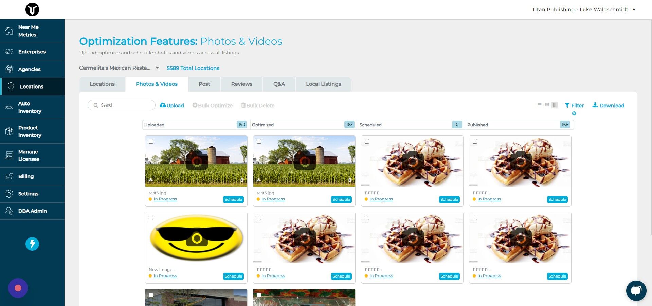Screen dimensions: 652x306
Task: Click the Published 168 column header
Action: point(520,125)
